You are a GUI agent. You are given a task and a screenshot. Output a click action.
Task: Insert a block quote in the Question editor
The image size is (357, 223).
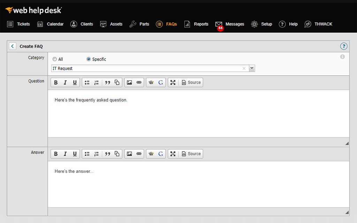[x=107, y=82]
